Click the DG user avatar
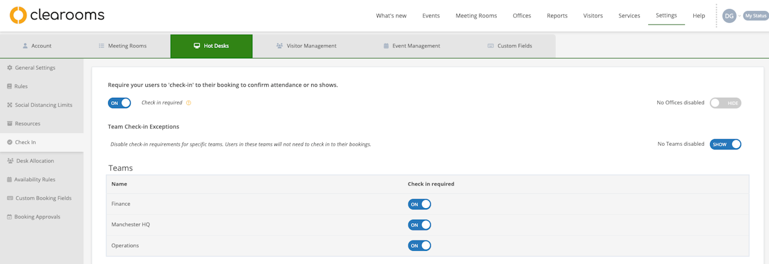 pyautogui.click(x=729, y=16)
